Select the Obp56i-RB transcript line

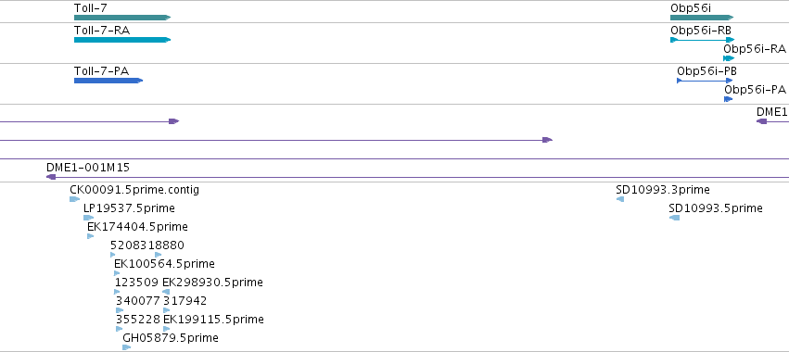click(x=703, y=39)
